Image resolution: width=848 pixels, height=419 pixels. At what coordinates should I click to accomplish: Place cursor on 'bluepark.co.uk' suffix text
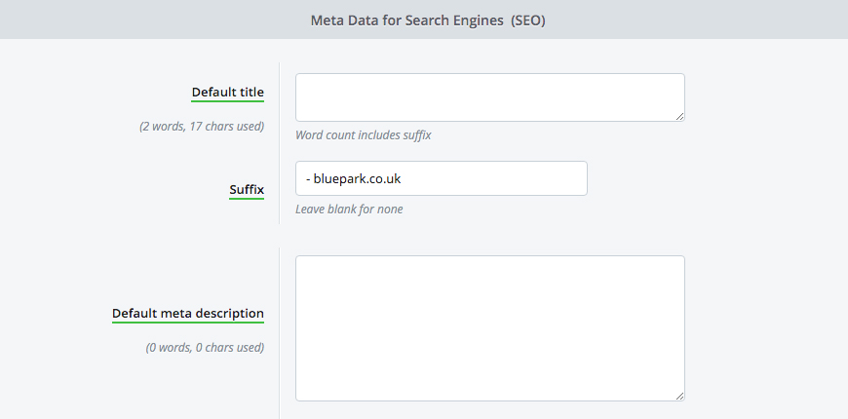[x=357, y=178]
